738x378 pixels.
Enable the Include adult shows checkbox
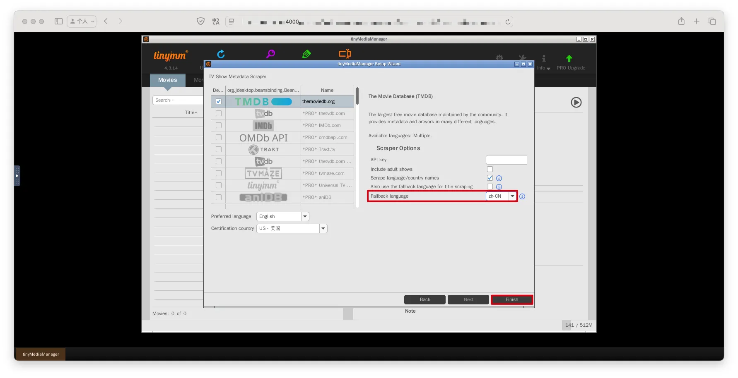pos(490,169)
